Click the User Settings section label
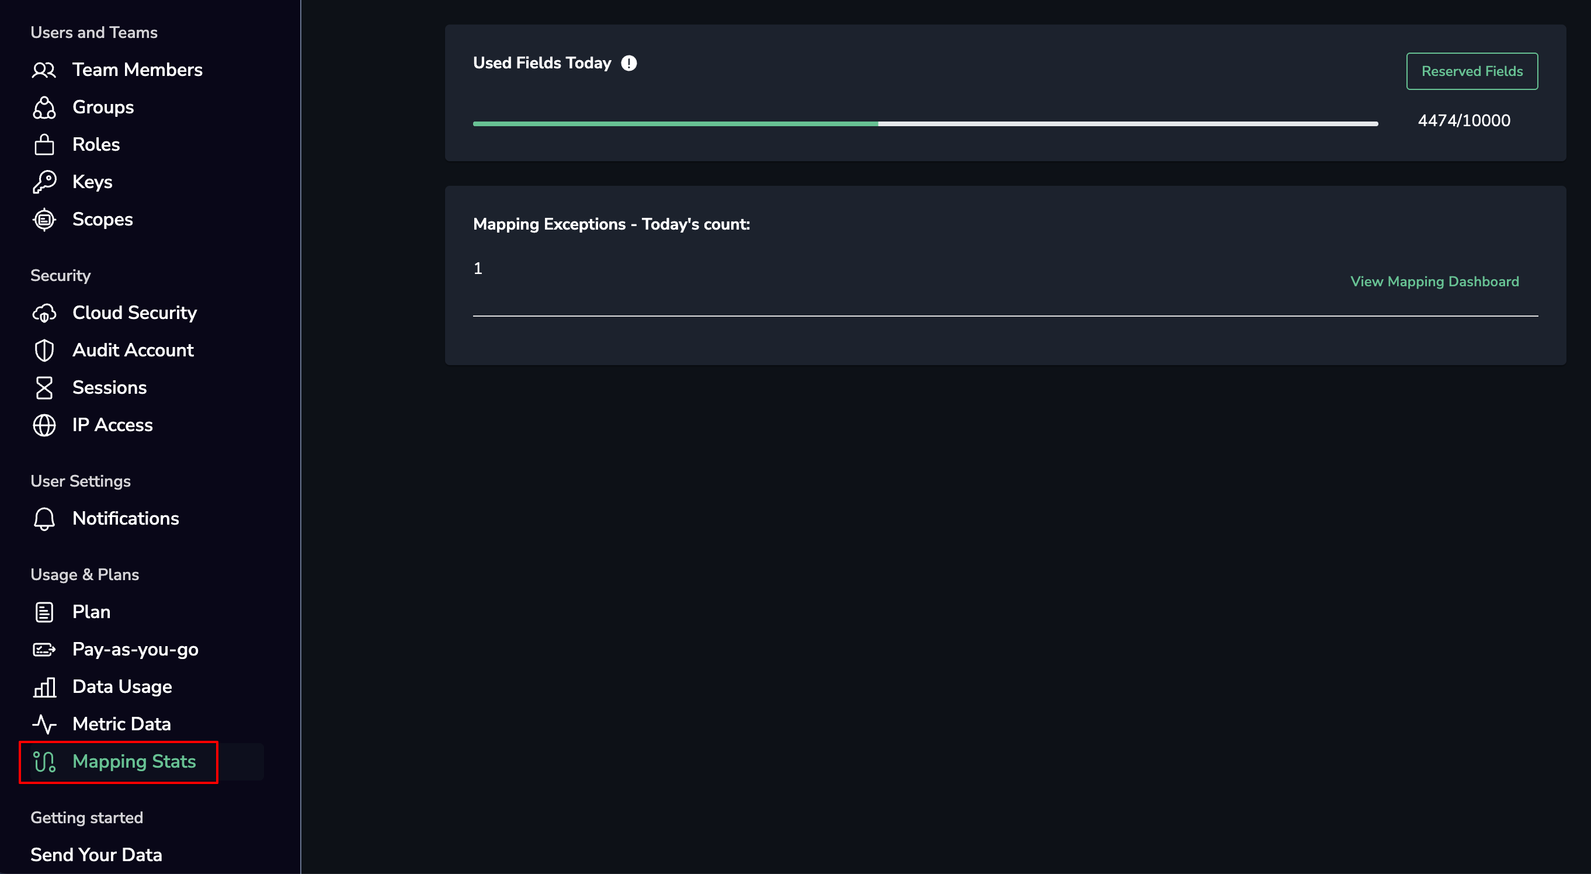 pyautogui.click(x=80, y=481)
